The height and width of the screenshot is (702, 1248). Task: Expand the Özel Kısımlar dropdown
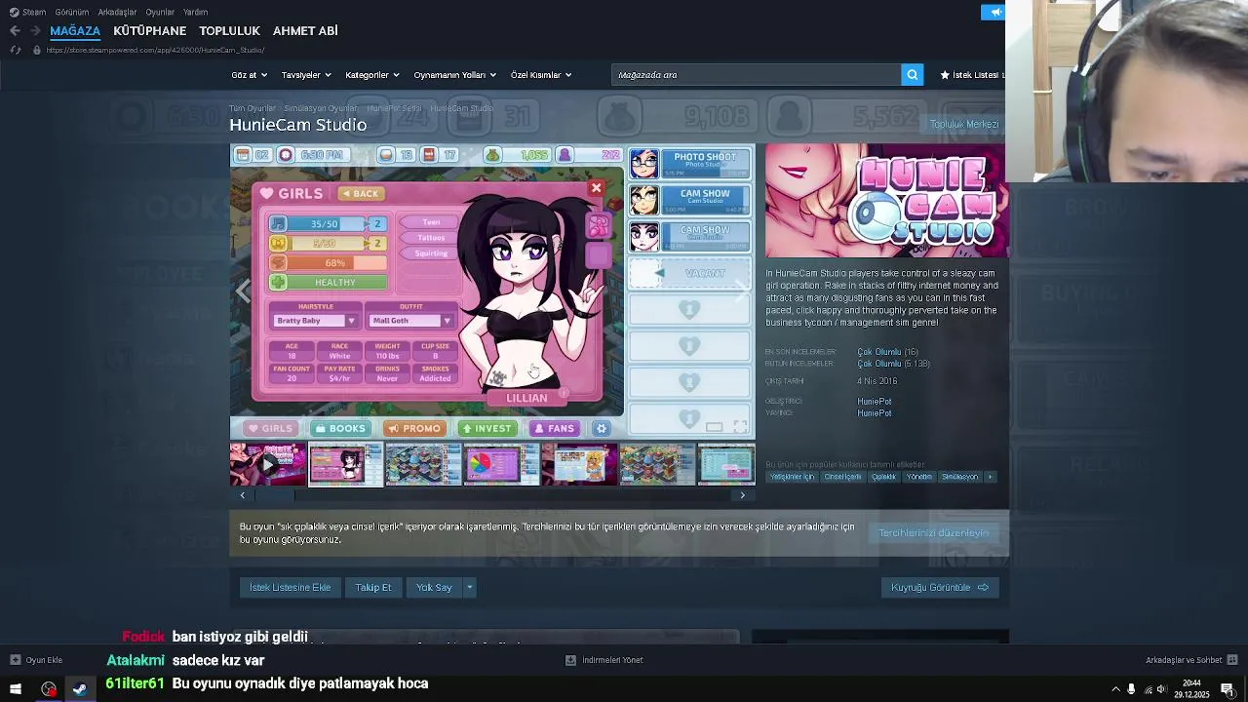541,75
